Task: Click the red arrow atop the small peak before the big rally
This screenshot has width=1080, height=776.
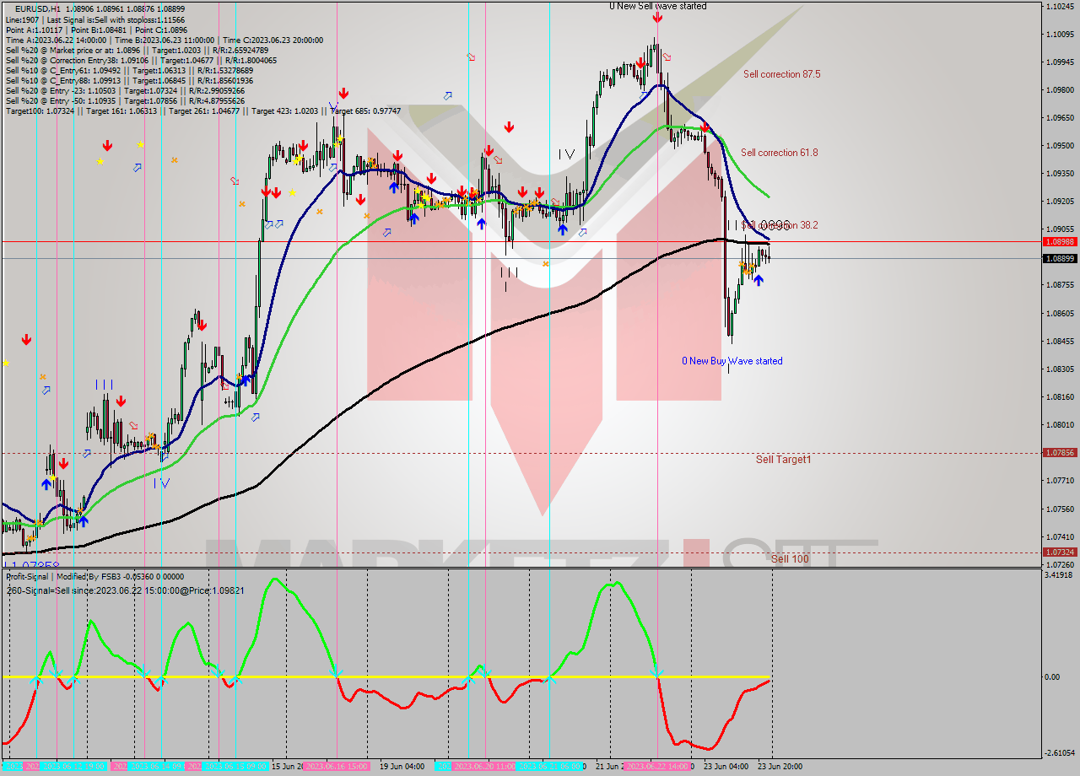Action: coord(202,325)
